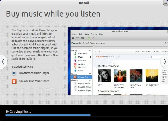Click the store back arrow icon

(x=95, y=51)
